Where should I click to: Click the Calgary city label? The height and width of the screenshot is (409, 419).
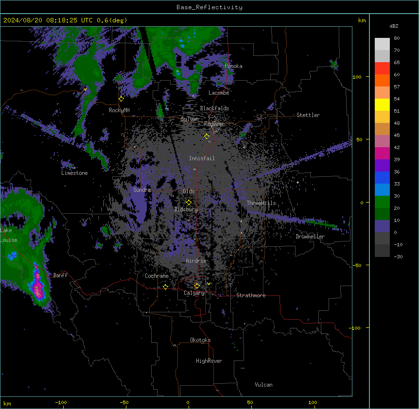(x=194, y=293)
